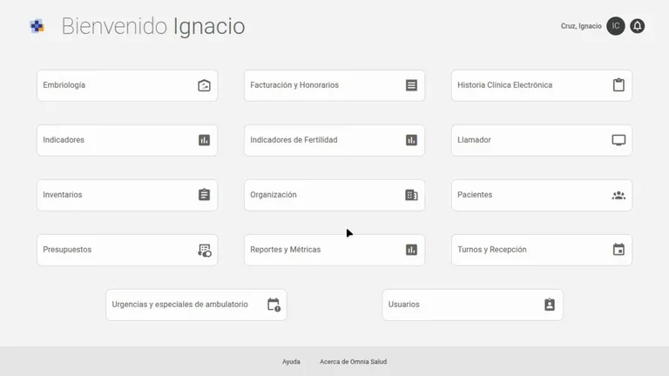Open the notifications bell
Viewport: 669px width, 376px height.
click(x=638, y=26)
